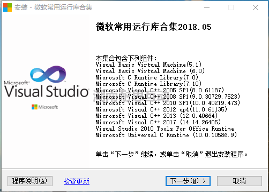Screen dimensions: 269x192
Task: Click 取消 to cancel installation
Action: [x=240, y=181]
